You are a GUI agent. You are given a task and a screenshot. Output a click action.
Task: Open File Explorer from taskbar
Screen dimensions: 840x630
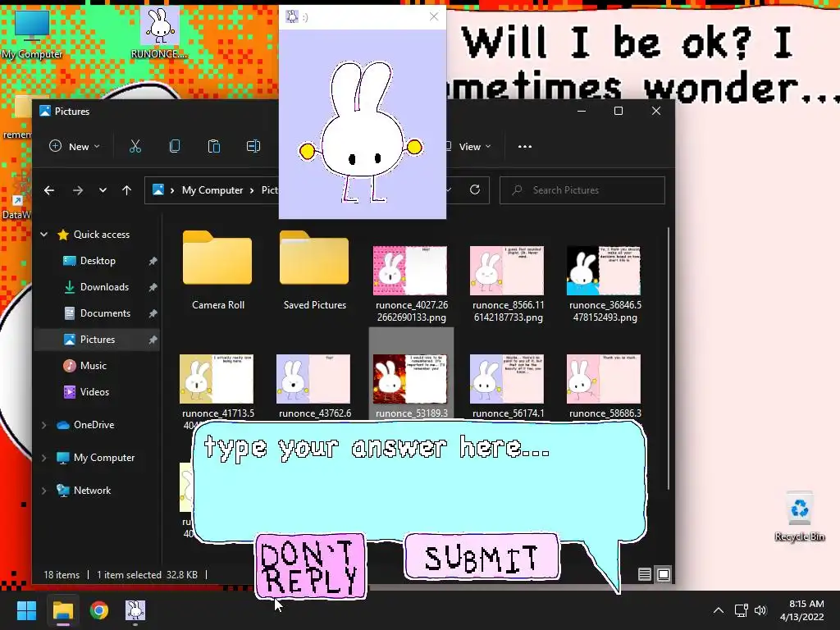point(62,610)
